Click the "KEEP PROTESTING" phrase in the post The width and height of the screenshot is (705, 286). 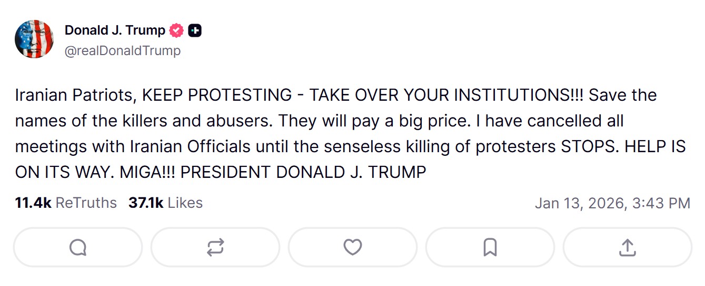(x=217, y=96)
